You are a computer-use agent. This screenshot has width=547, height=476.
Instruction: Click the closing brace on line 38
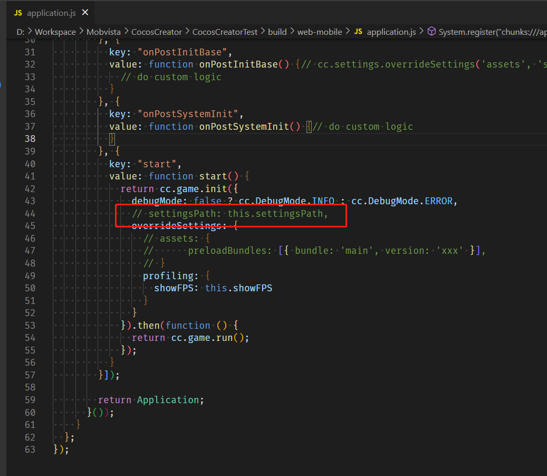click(x=112, y=139)
